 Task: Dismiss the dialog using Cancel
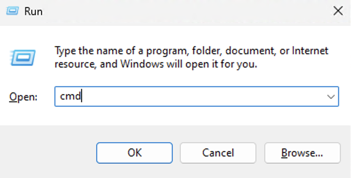pyautogui.click(x=218, y=153)
